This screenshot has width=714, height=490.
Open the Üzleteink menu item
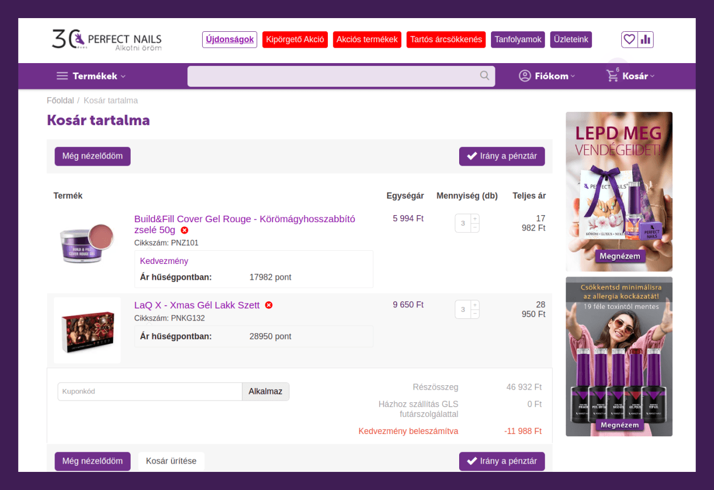[571, 40]
